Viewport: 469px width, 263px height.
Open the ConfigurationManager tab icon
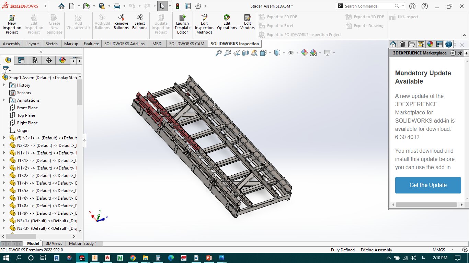(35, 61)
